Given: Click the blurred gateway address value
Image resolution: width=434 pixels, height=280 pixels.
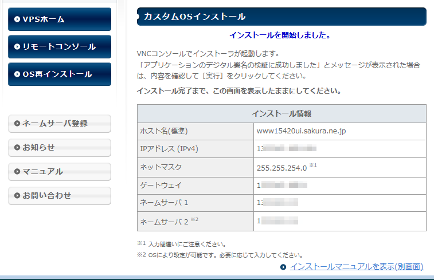Looking at the screenshot, I should pyautogui.click(x=281, y=185).
